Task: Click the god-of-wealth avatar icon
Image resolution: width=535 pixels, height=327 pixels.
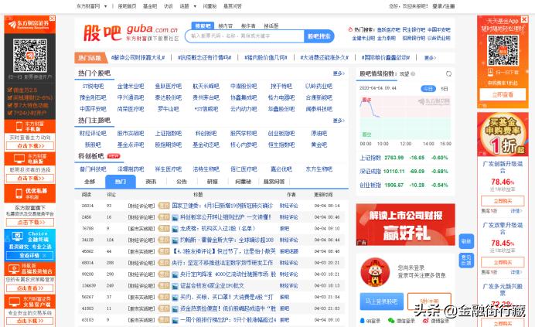Action: (x=375, y=272)
